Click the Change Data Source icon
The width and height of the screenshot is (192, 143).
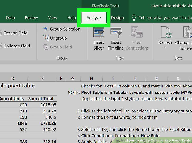tap(187, 32)
